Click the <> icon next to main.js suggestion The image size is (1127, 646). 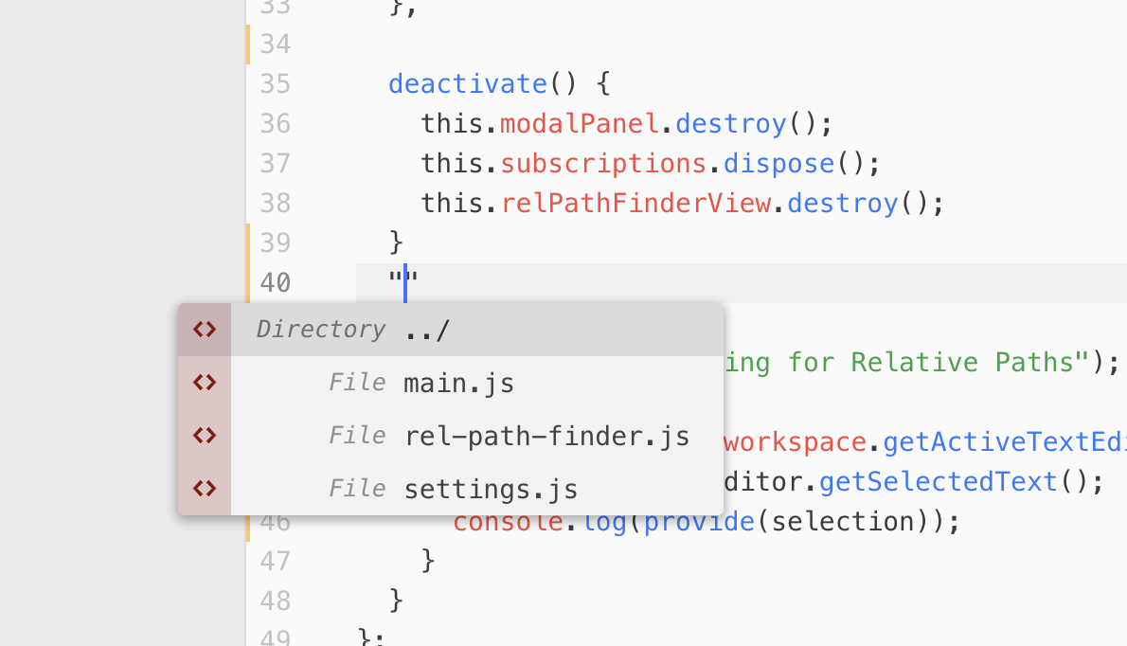[204, 382]
